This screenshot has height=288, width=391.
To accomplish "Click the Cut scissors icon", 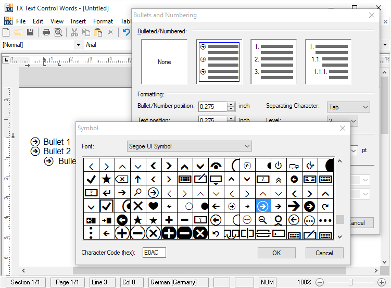I will [x=74, y=33].
